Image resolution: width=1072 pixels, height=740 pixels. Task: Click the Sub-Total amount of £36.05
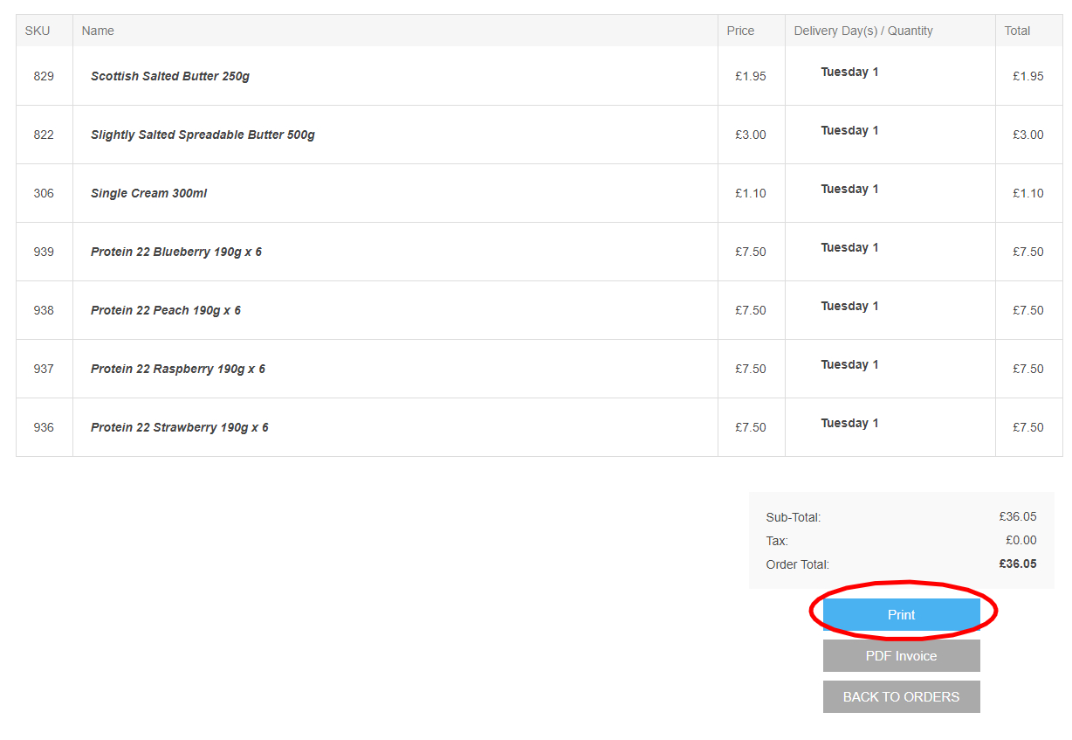1018,517
